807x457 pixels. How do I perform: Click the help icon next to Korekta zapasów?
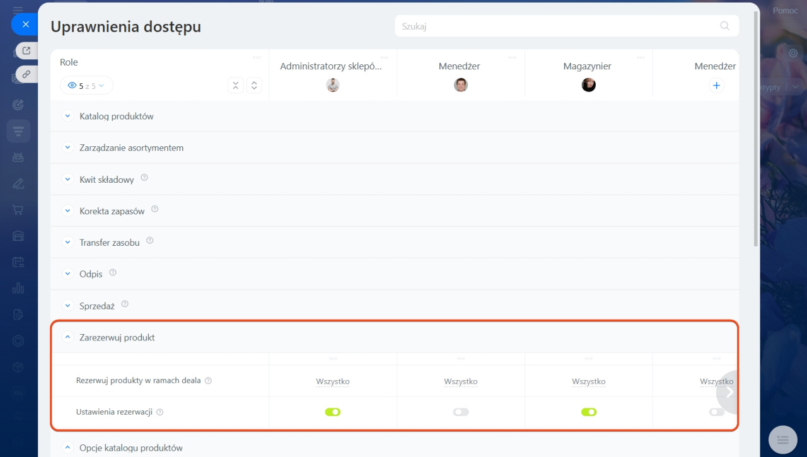point(154,210)
